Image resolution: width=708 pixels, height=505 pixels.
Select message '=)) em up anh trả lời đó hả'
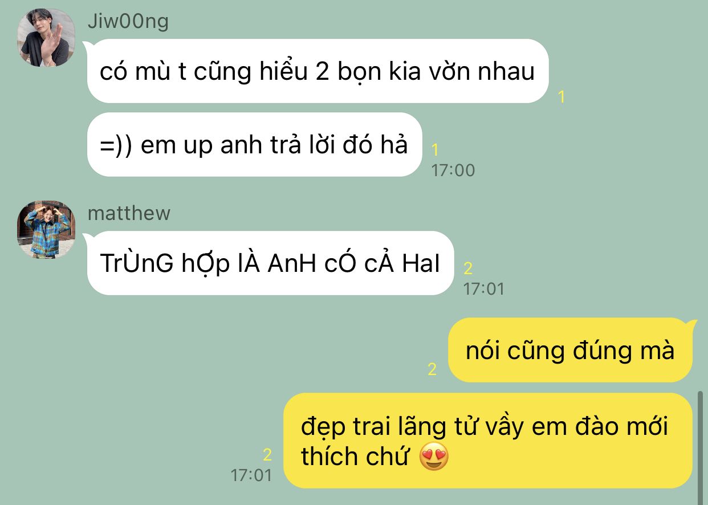tap(254, 145)
